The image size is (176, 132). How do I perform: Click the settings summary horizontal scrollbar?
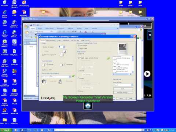click(x=122, y=74)
